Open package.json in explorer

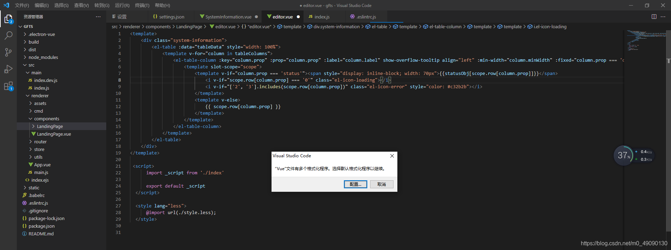(x=62, y=226)
